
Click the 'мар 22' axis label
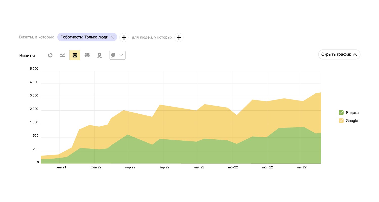pyautogui.click(x=130, y=167)
